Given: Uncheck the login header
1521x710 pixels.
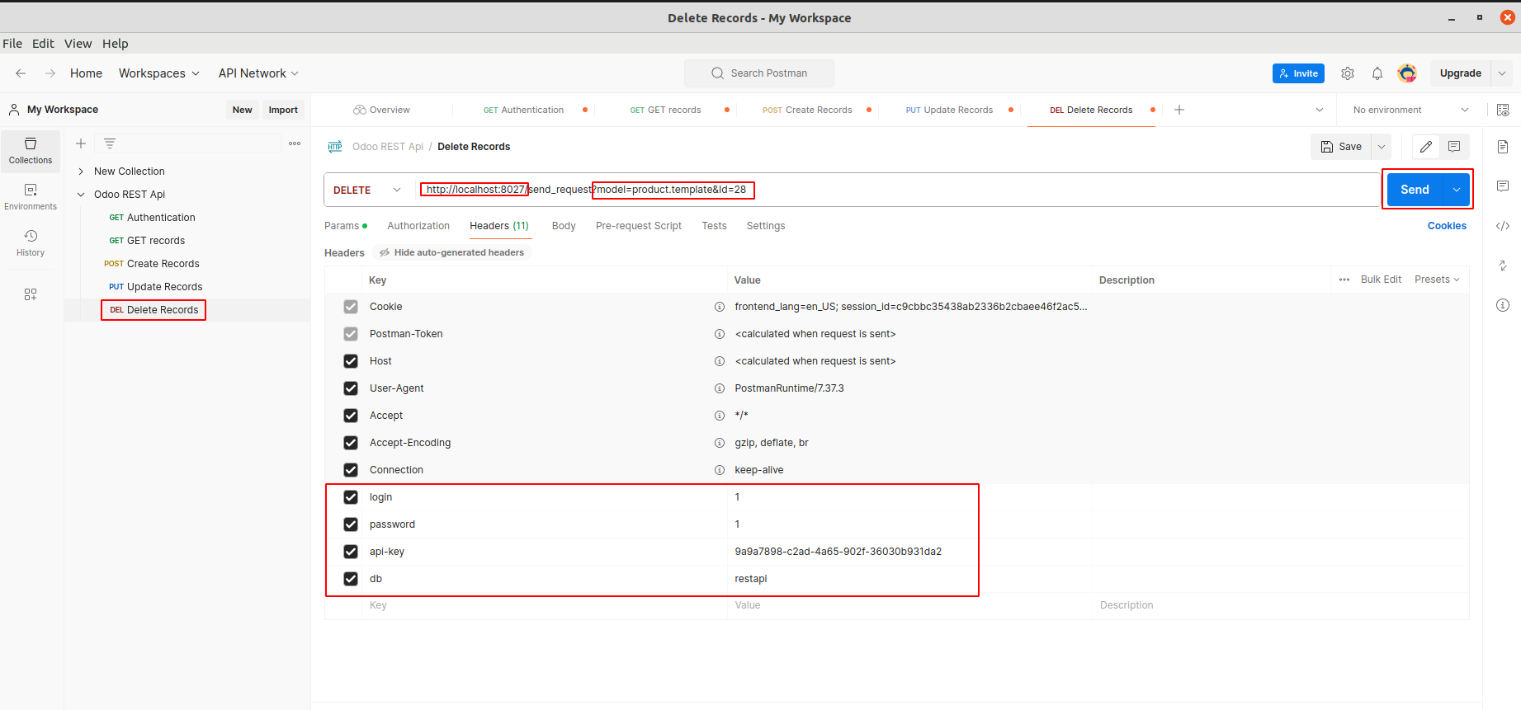Looking at the screenshot, I should [x=351, y=497].
